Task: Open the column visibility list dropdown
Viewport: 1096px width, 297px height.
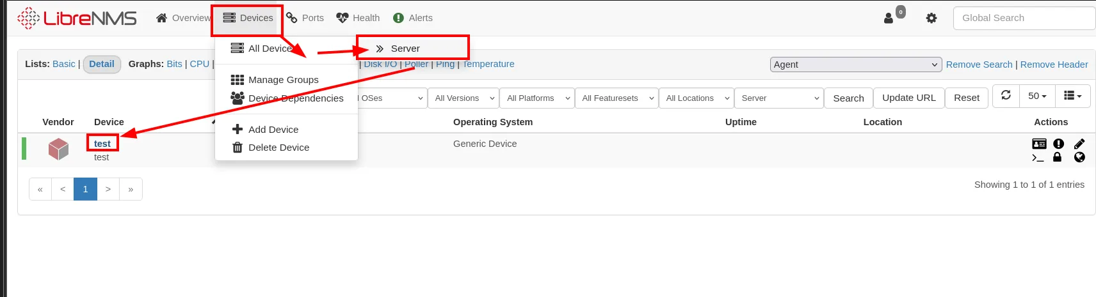Action: (1072, 96)
